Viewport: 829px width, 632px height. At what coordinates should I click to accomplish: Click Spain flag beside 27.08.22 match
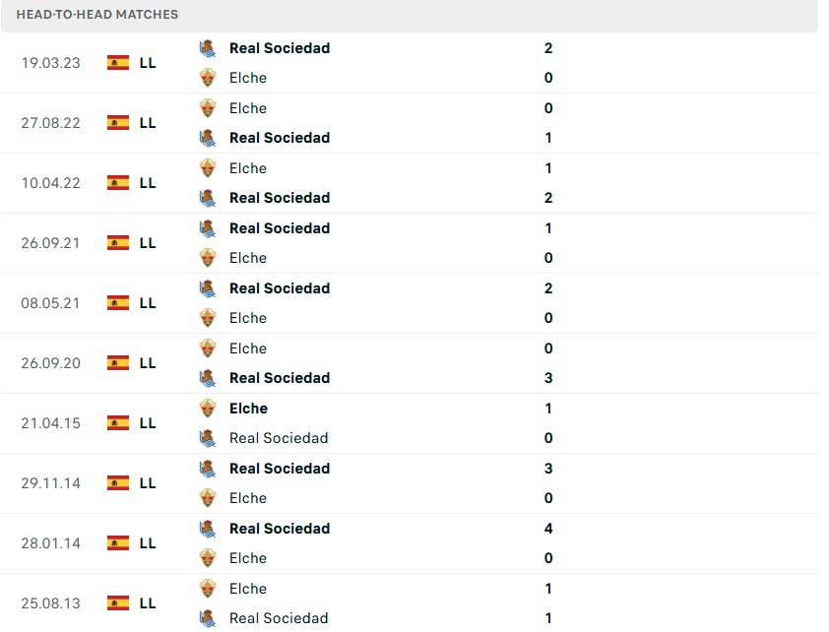[118, 123]
